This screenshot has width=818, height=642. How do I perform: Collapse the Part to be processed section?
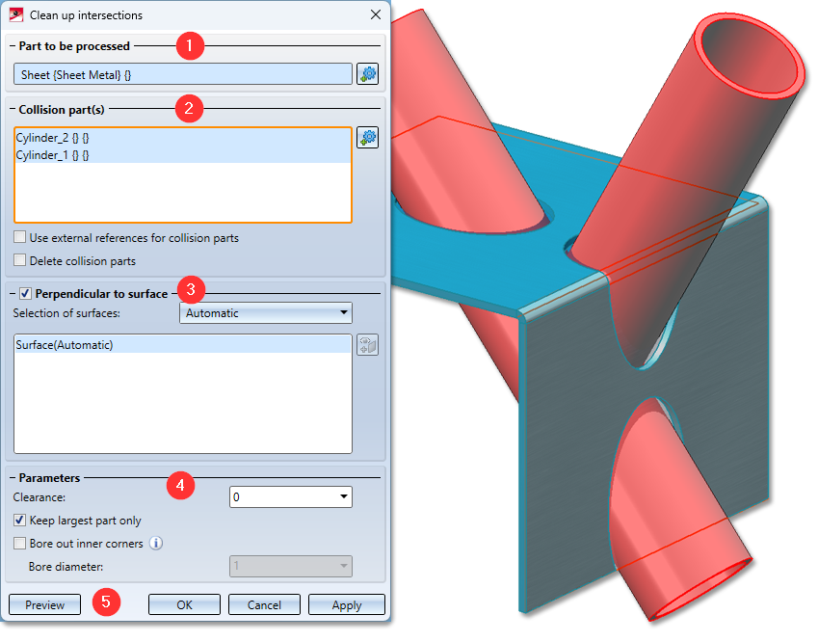(x=13, y=46)
